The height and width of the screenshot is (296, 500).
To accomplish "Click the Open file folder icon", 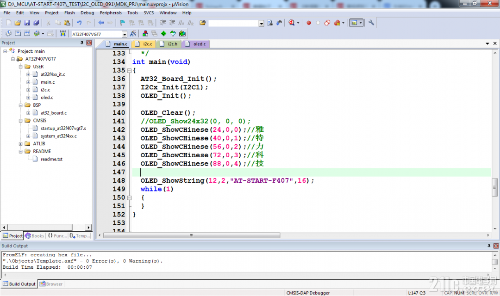I will [18, 23].
